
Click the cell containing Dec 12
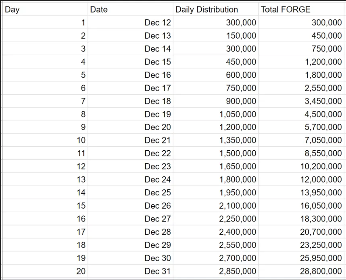(x=130, y=23)
